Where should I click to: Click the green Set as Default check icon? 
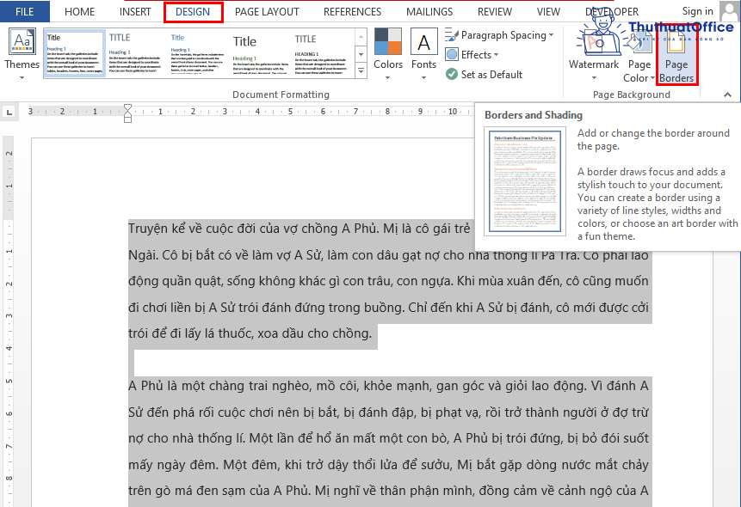coord(451,74)
